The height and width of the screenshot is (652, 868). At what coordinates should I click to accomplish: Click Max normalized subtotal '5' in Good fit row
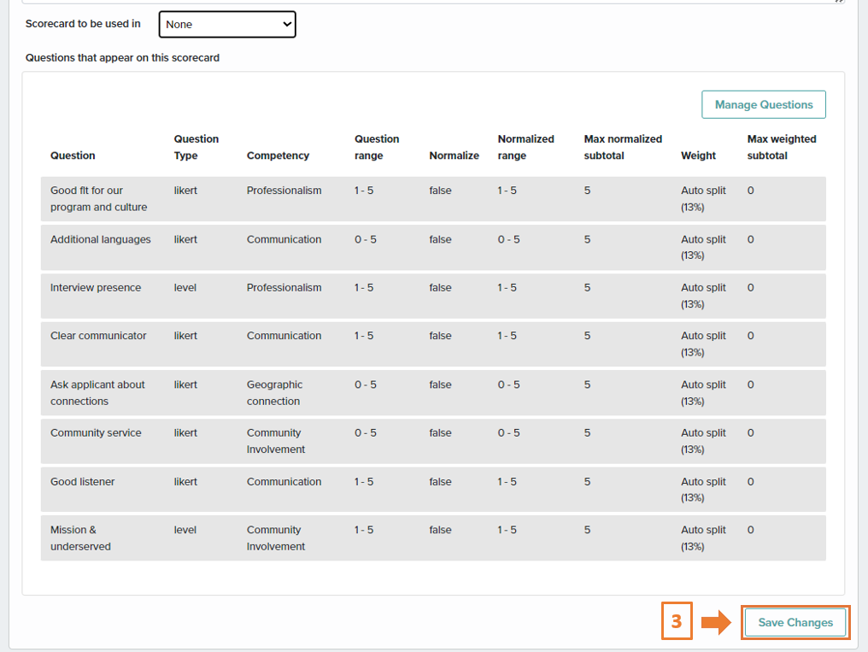[x=587, y=191]
